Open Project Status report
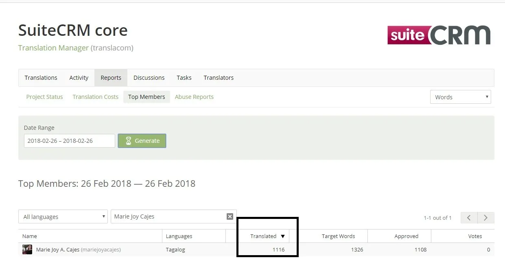This screenshot has width=505, height=271. [44, 97]
